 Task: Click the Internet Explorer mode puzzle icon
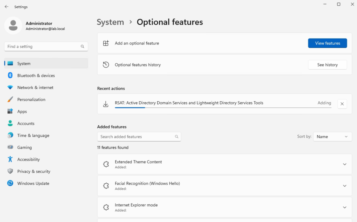point(106,207)
